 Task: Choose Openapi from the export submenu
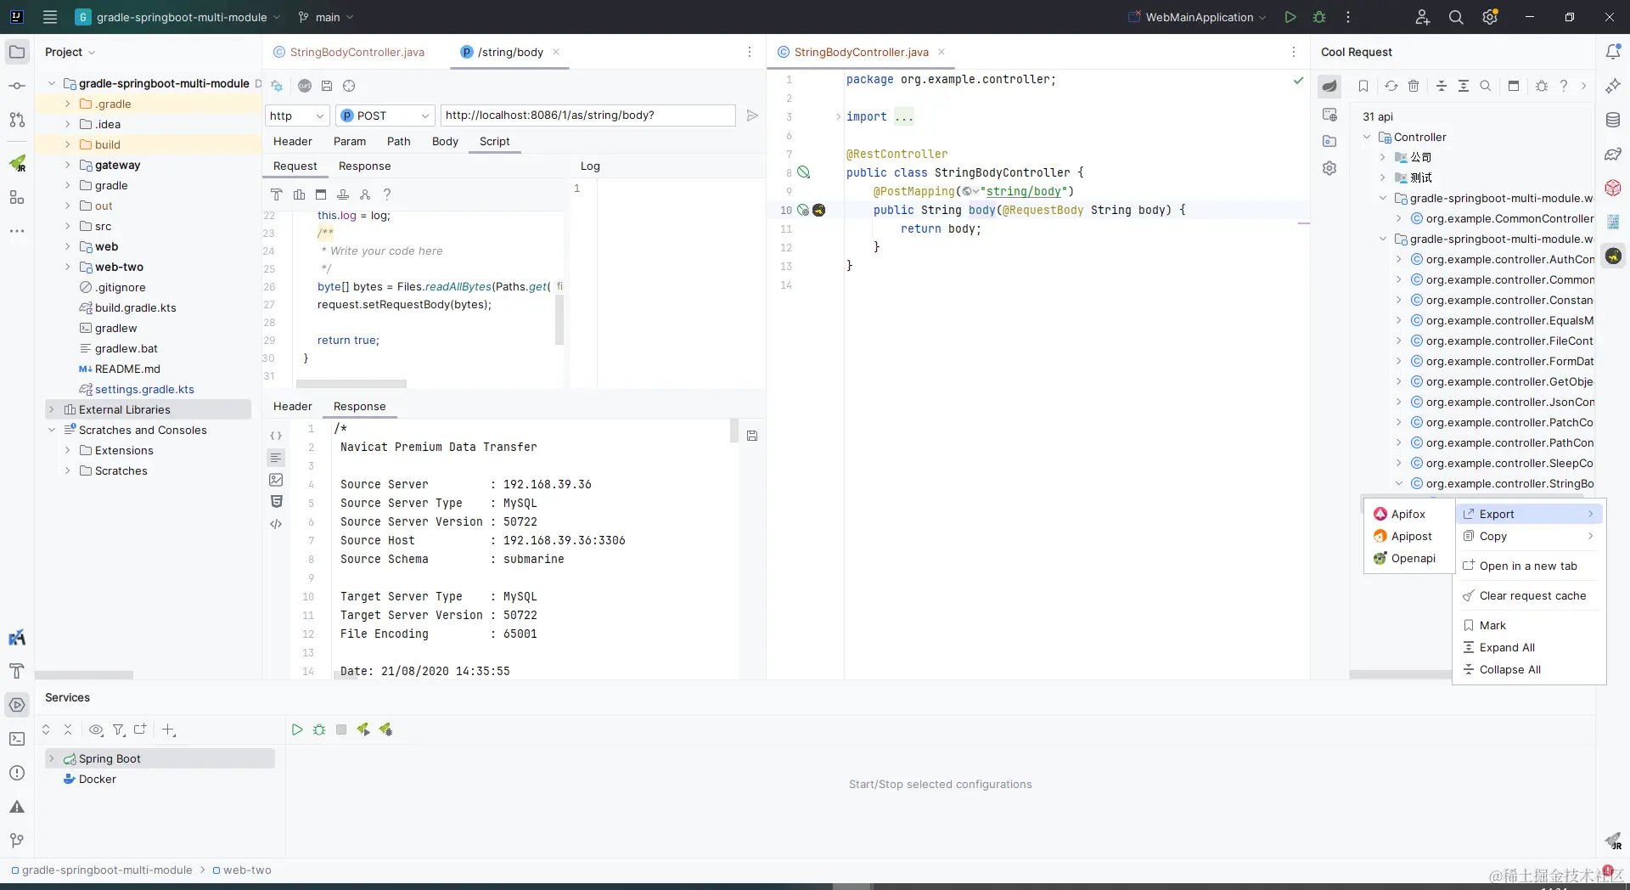pos(1409,558)
